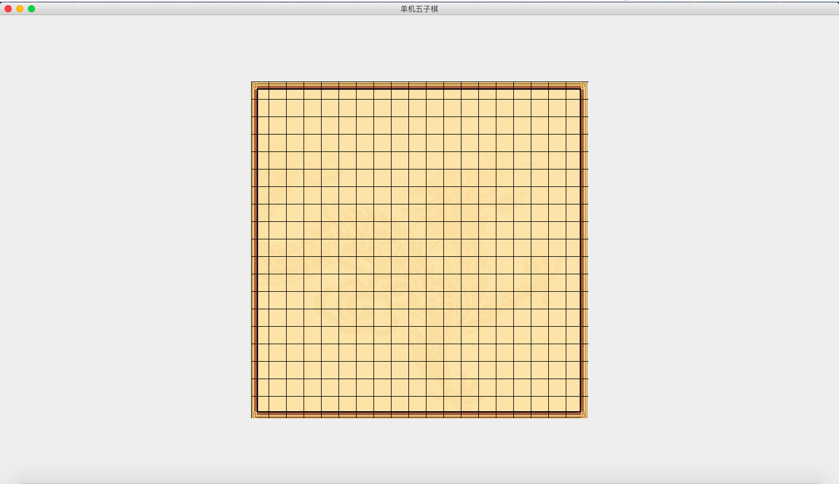The height and width of the screenshot is (484, 839).
Task: Maximize the window with the green button
Action: pyautogui.click(x=31, y=9)
